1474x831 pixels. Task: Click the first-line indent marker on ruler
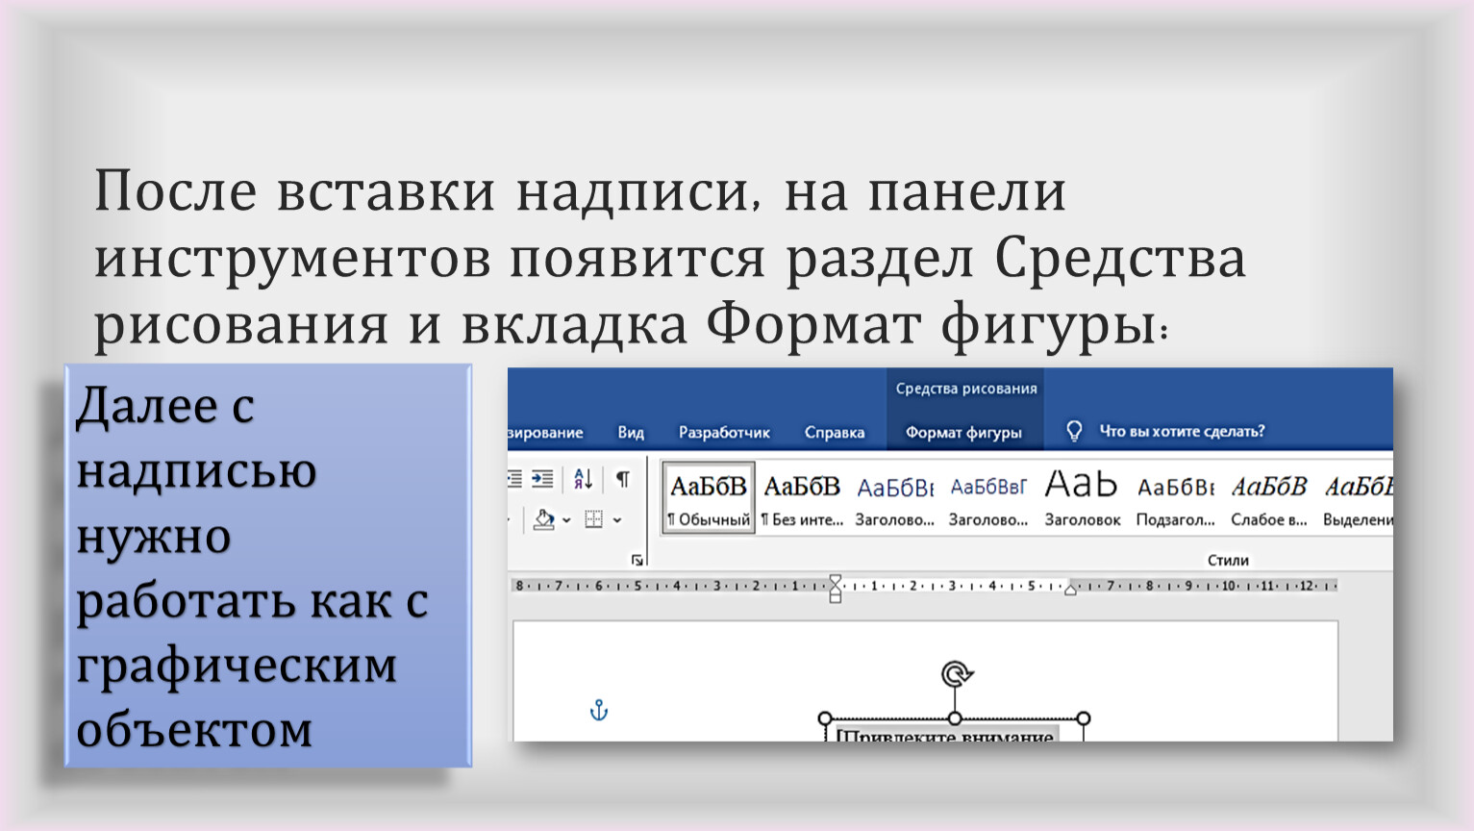tap(835, 580)
